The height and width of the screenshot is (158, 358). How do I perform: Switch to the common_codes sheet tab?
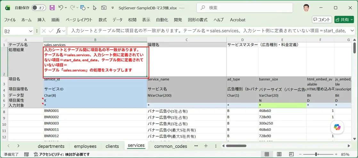(x=171, y=146)
